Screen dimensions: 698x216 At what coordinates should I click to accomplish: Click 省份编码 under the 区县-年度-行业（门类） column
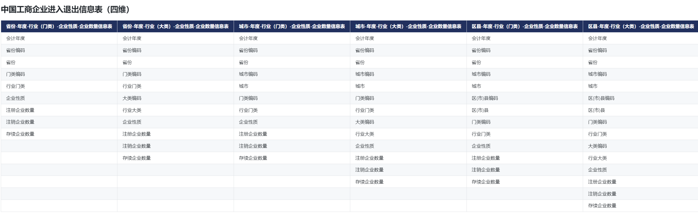[x=481, y=50]
